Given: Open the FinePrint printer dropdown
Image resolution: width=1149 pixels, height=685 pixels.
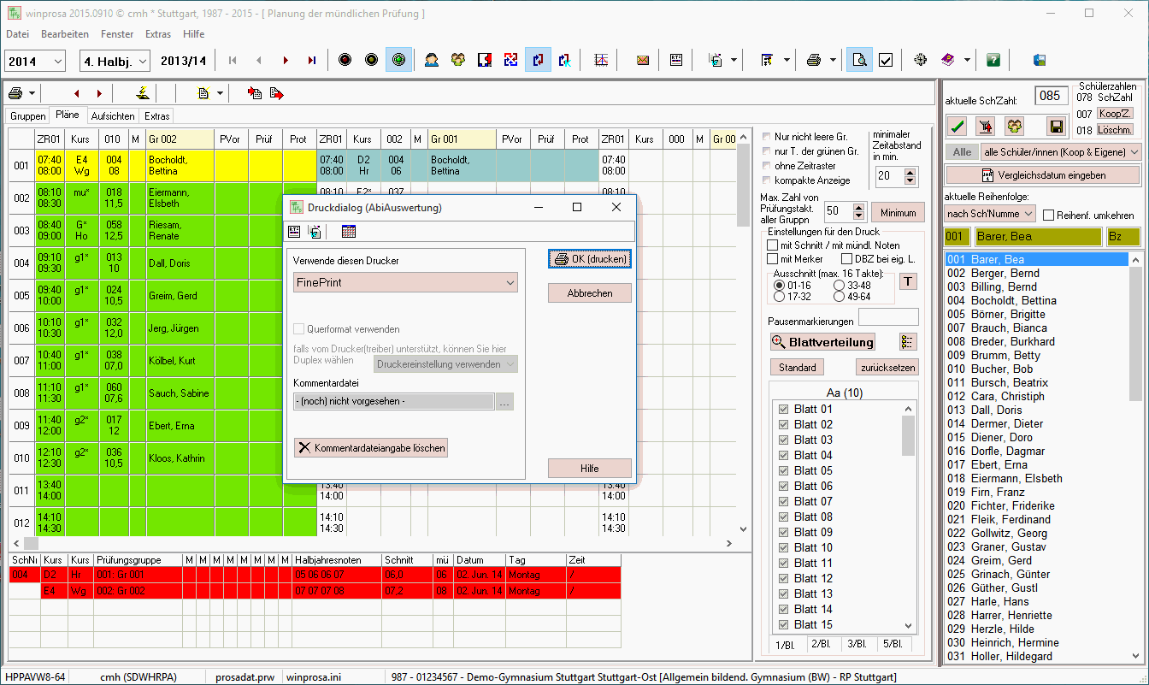Looking at the screenshot, I should tap(510, 282).
